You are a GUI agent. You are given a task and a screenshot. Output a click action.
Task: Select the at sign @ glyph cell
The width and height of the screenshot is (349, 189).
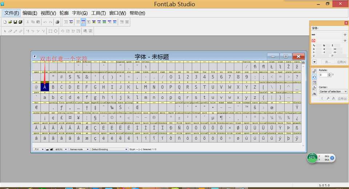point(36,87)
